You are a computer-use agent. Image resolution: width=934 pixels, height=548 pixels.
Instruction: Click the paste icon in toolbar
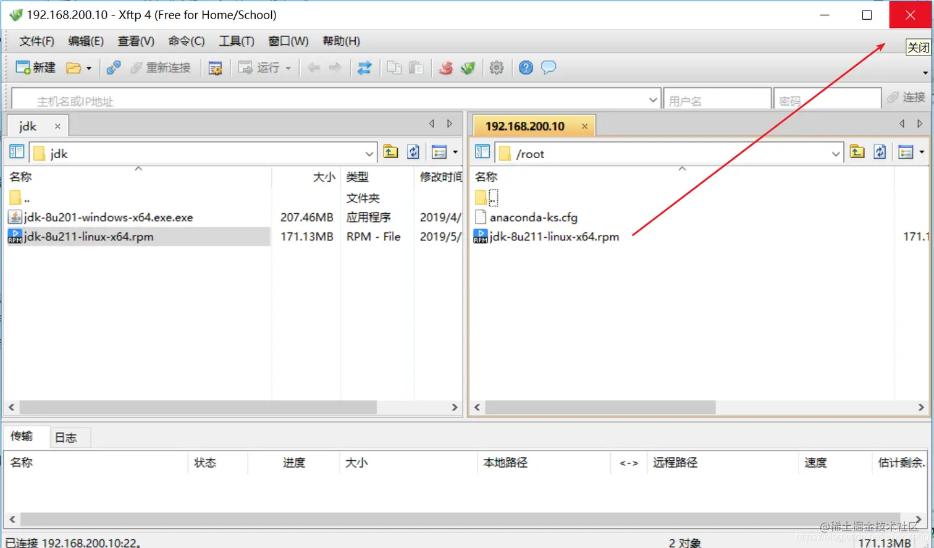tap(416, 67)
